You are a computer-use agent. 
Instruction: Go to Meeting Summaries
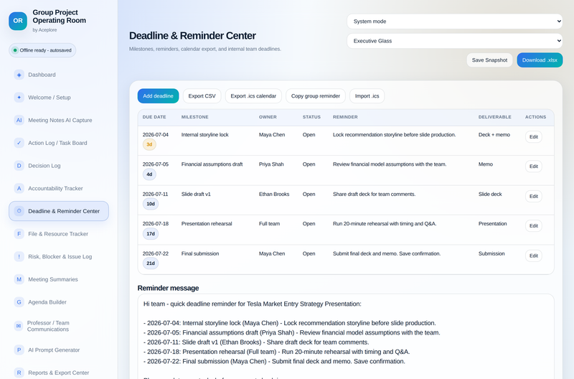(59, 279)
